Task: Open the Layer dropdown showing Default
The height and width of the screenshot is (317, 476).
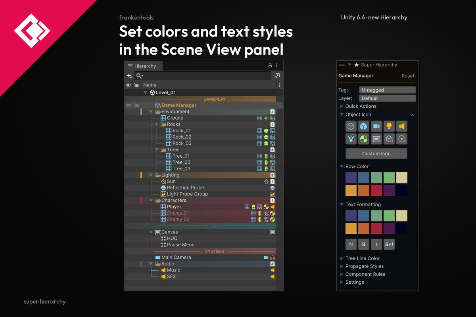Action: point(388,98)
